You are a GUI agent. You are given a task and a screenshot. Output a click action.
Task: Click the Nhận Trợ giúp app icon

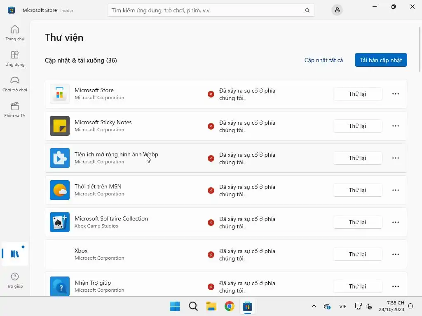pos(60,286)
